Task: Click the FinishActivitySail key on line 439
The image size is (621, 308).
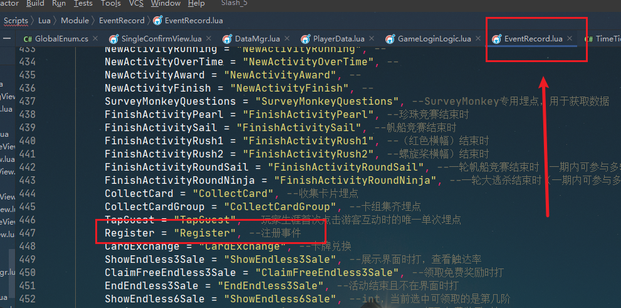Action: point(161,127)
